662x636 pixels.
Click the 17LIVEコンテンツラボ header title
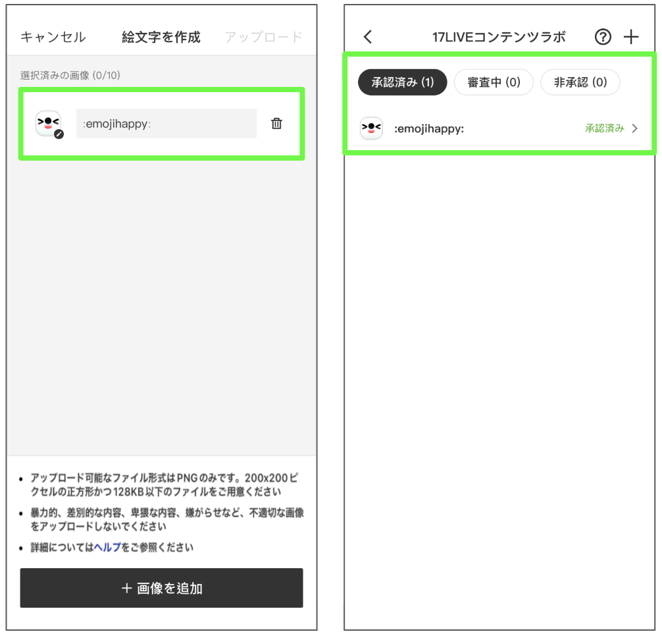(499, 37)
